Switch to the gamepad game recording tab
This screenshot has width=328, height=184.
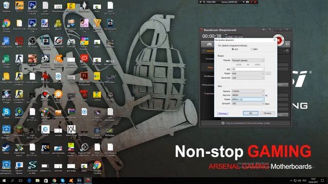click(x=209, y=44)
